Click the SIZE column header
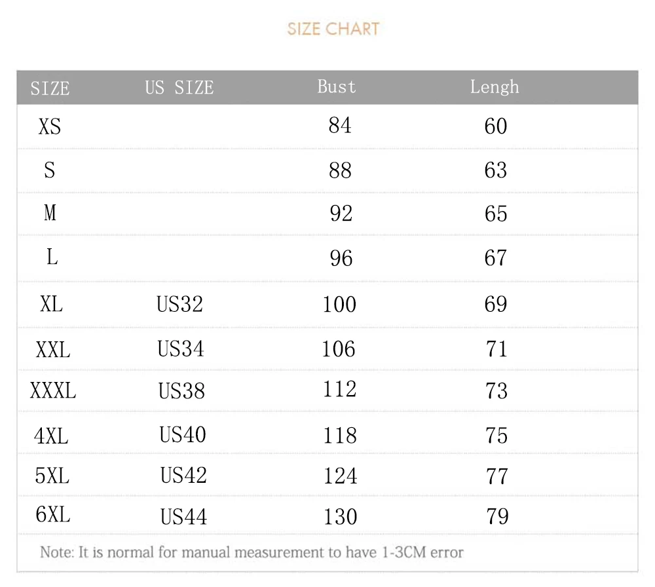The image size is (655, 587). [50, 88]
